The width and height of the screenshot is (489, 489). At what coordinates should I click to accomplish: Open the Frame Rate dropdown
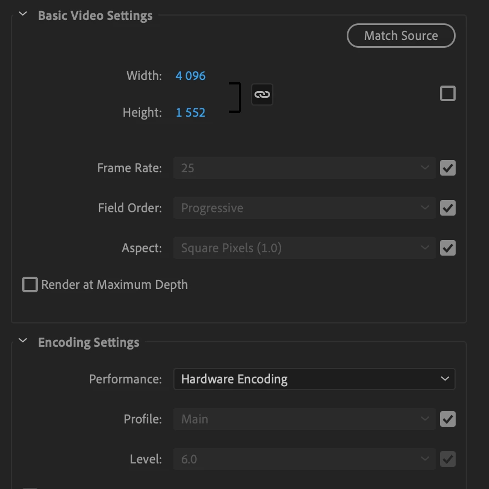(304, 168)
